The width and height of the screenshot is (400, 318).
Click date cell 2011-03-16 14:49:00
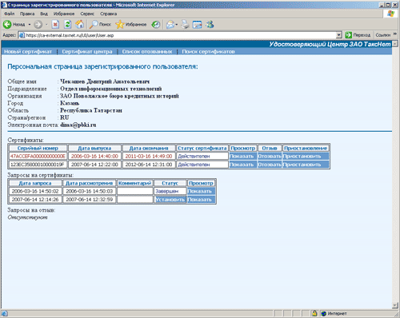point(149,156)
